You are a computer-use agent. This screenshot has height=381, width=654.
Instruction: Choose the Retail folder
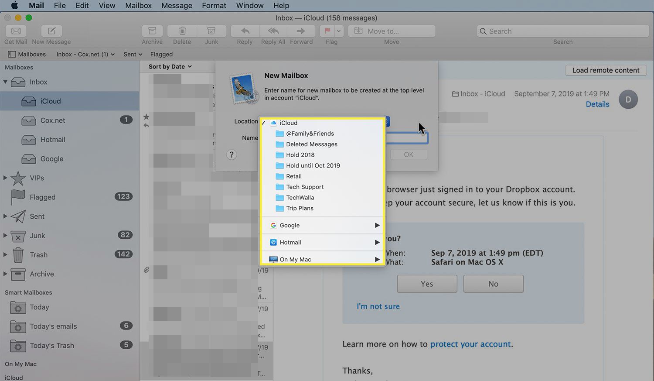pos(322,176)
